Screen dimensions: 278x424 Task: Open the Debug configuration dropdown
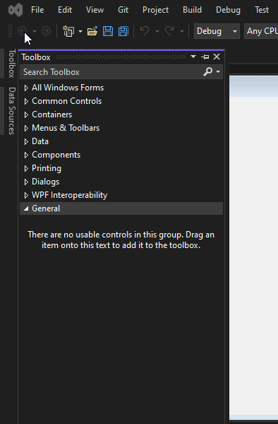pos(217,31)
